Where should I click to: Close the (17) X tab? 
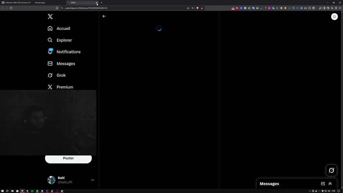point(97,3)
